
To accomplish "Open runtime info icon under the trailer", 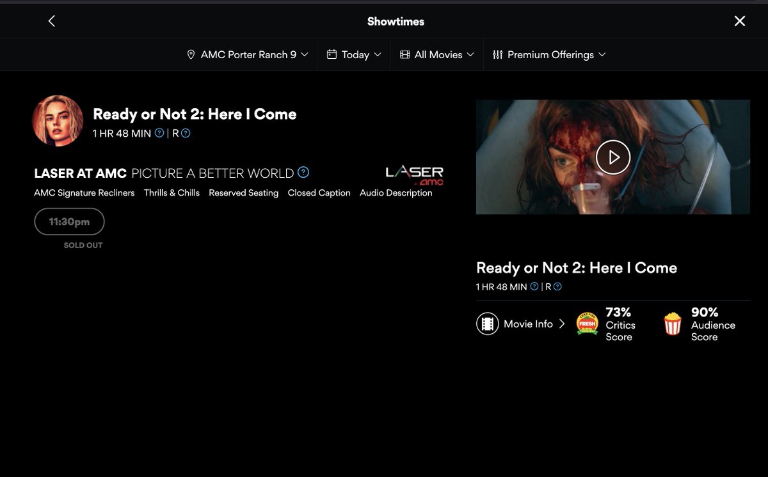I will (x=534, y=286).
